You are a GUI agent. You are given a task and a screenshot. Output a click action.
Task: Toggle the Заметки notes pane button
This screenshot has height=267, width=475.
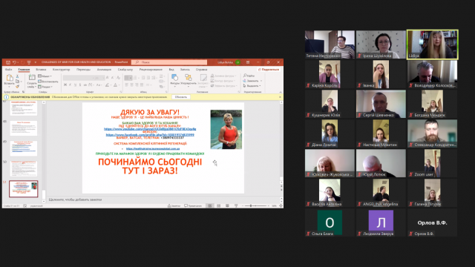click(x=174, y=206)
